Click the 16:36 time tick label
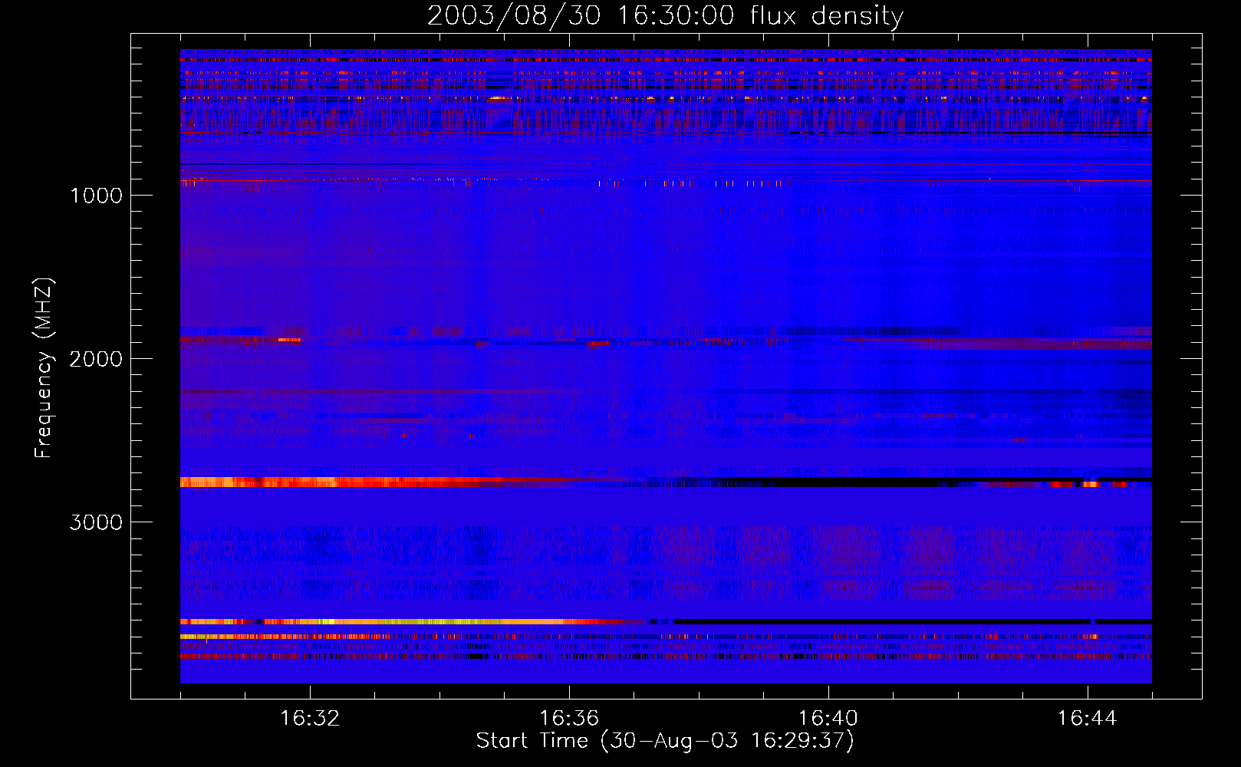The height and width of the screenshot is (767, 1241). (569, 719)
